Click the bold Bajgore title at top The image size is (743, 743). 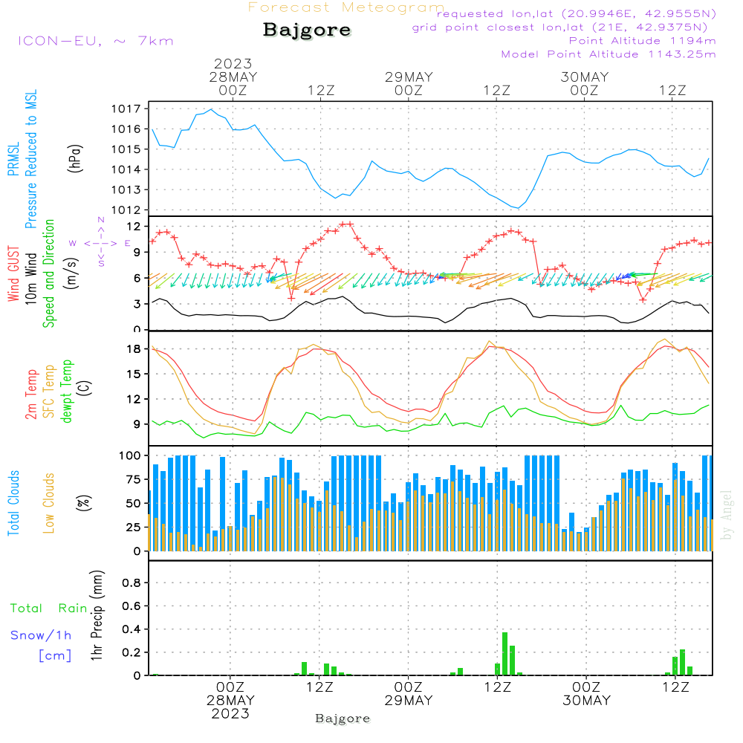pyautogui.click(x=307, y=30)
